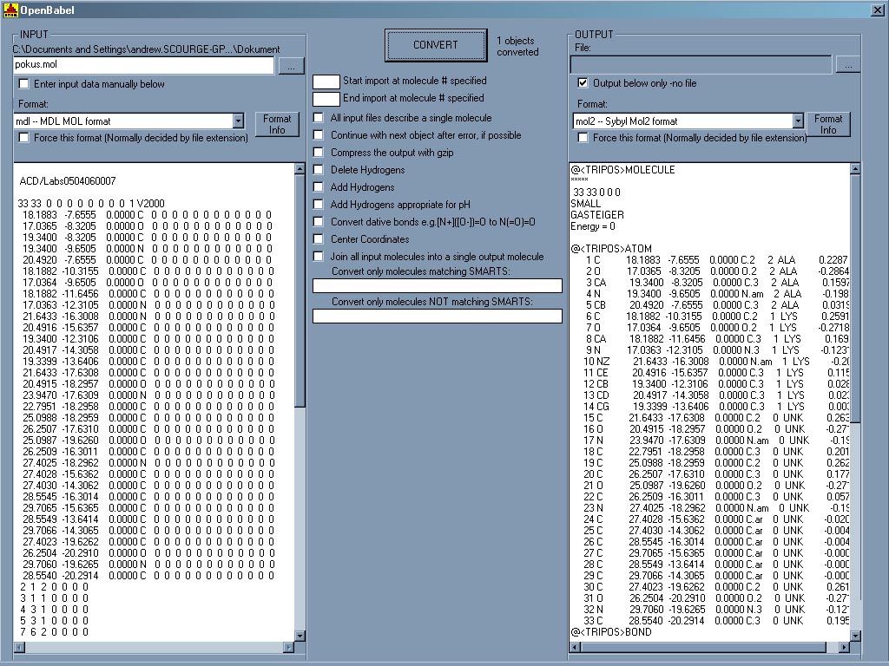Browse for the output file
889x666 pixels.
pyautogui.click(x=847, y=65)
